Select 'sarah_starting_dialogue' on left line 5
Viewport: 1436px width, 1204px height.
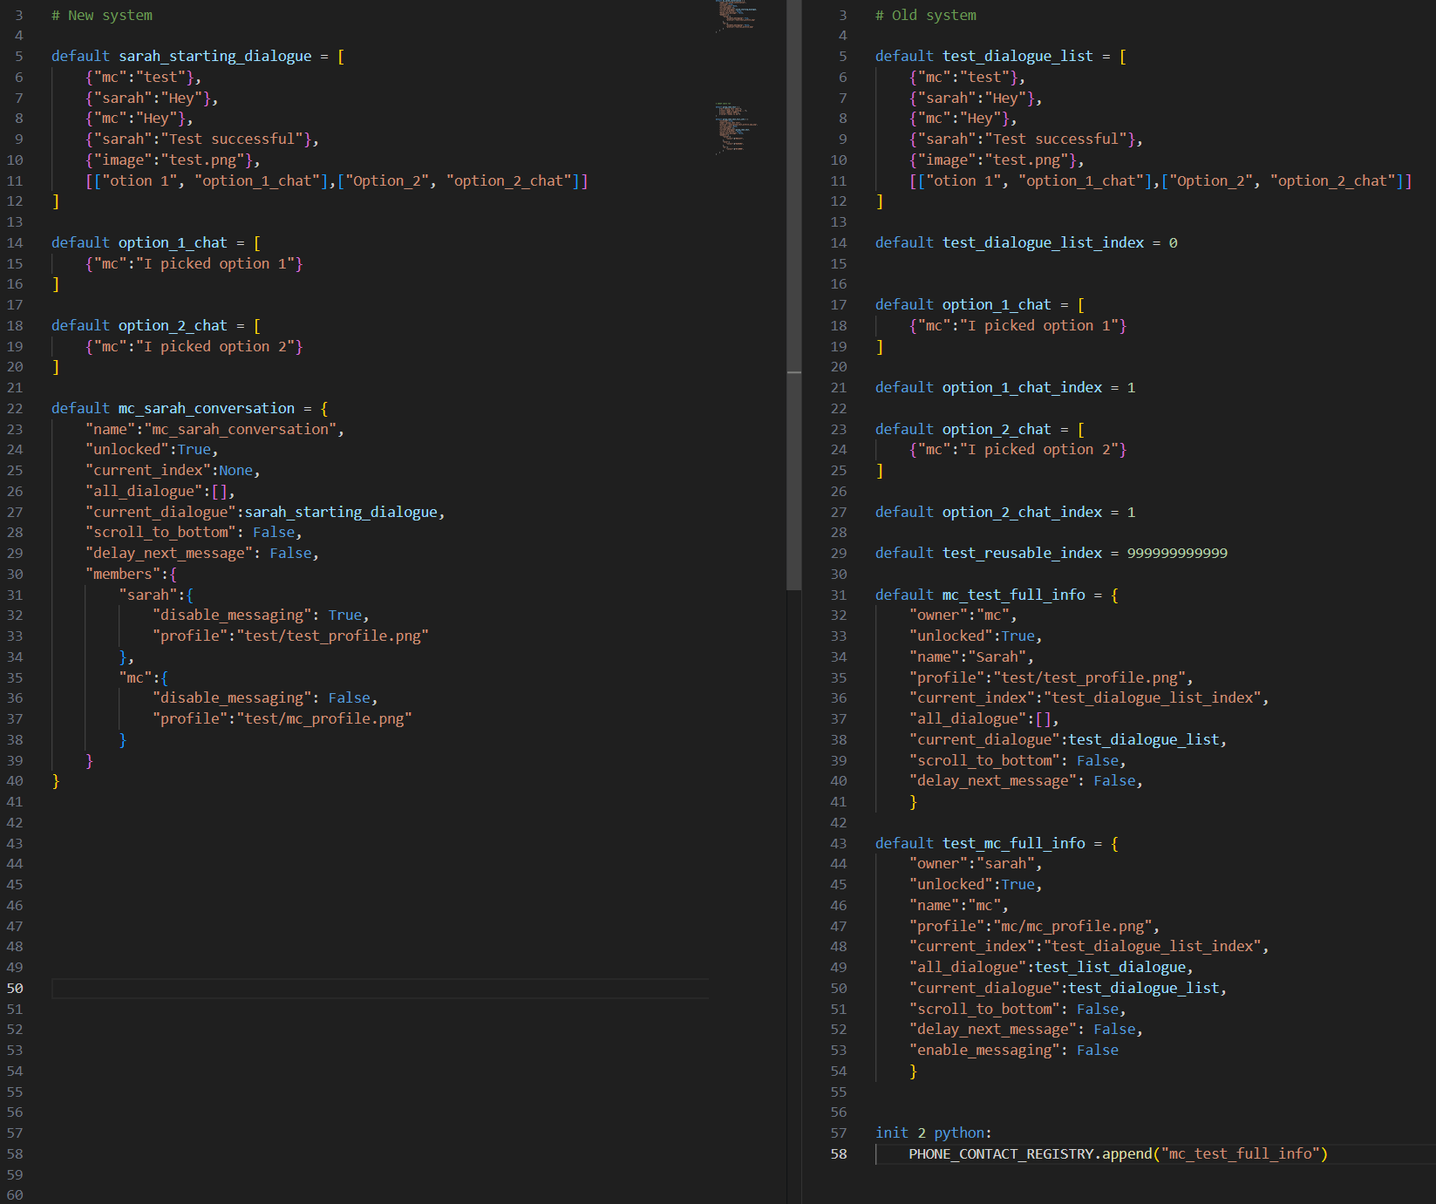[x=215, y=56]
